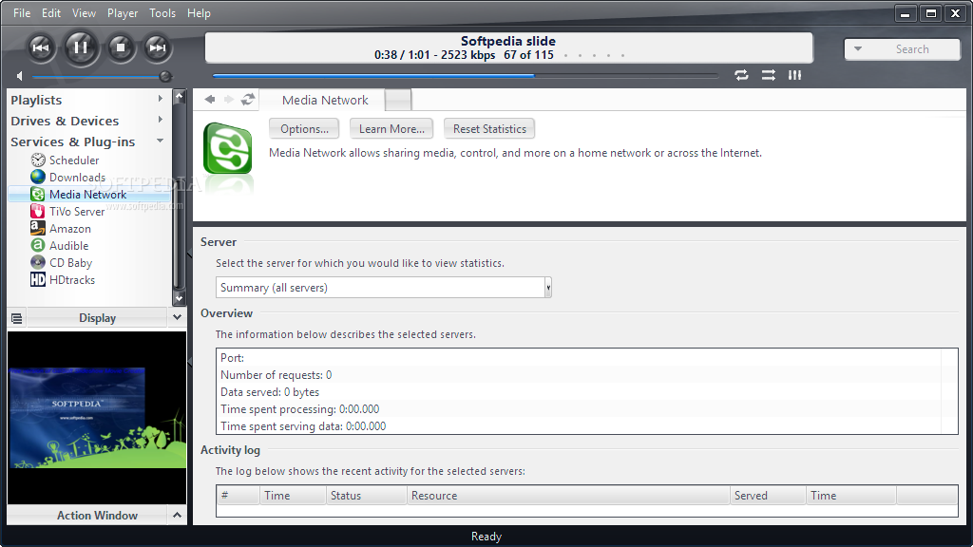Image resolution: width=973 pixels, height=547 pixels.
Task: Expand the Action Window chevron
Action: (x=177, y=516)
